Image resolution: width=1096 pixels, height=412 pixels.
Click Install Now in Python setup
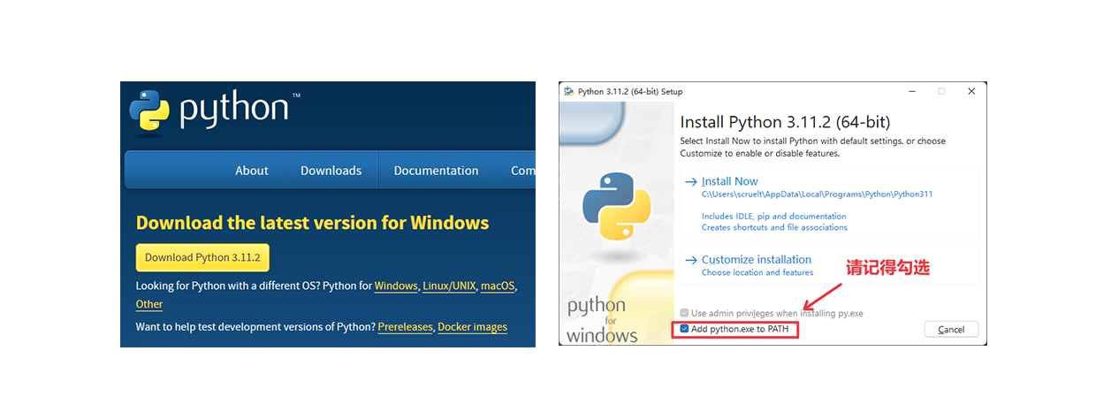[x=729, y=181]
